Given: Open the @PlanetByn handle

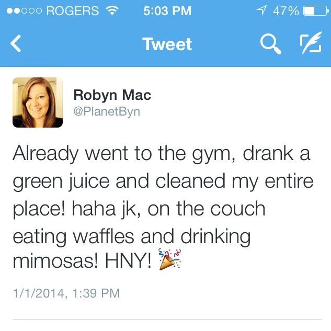Looking at the screenshot, I should [x=107, y=112].
